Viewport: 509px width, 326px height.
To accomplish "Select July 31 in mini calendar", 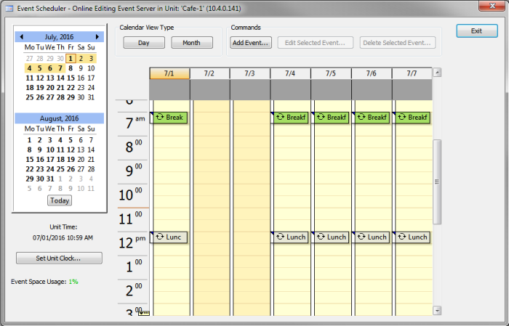I will tap(91, 97).
